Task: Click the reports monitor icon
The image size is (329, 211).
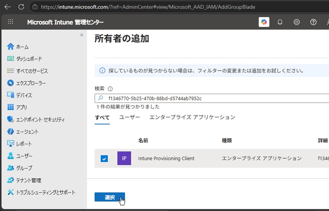Action: 10,143
